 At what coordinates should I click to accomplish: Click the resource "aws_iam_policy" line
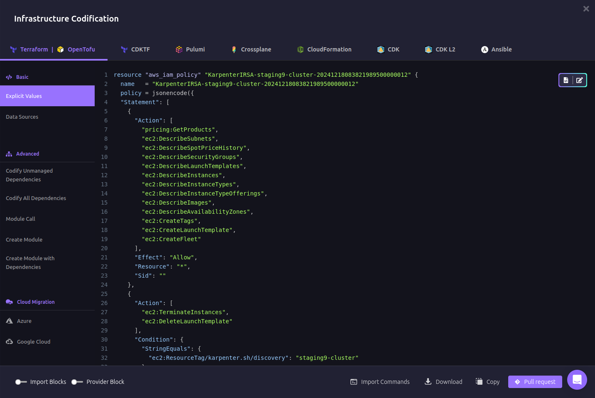coord(266,75)
